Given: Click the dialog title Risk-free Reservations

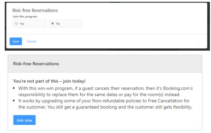Looking at the screenshot, I should tap(35, 10).
